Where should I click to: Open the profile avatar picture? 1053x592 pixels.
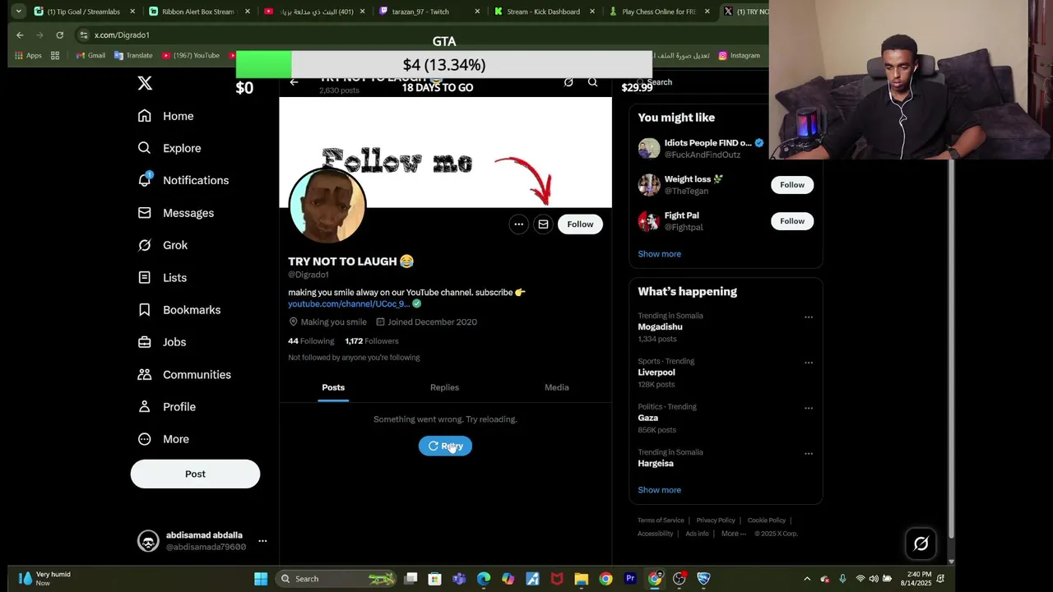[327, 206]
